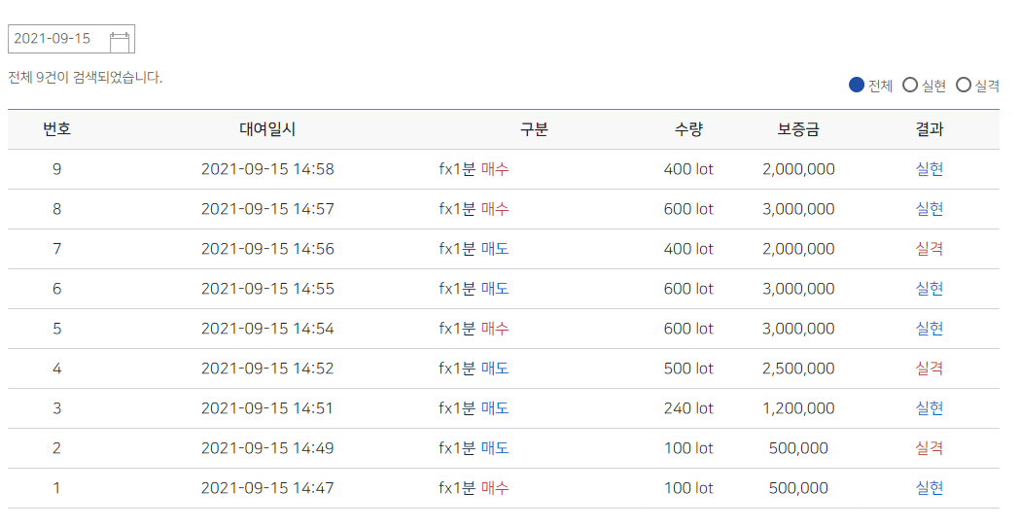Open the 실현 result in row 9

click(x=929, y=169)
